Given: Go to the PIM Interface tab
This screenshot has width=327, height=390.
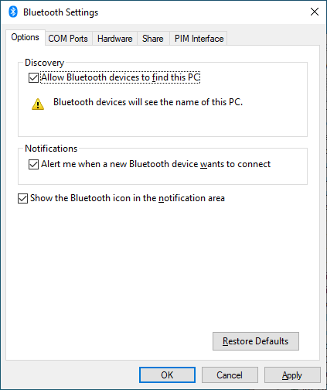Looking at the screenshot, I should pyautogui.click(x=199, y=39).
